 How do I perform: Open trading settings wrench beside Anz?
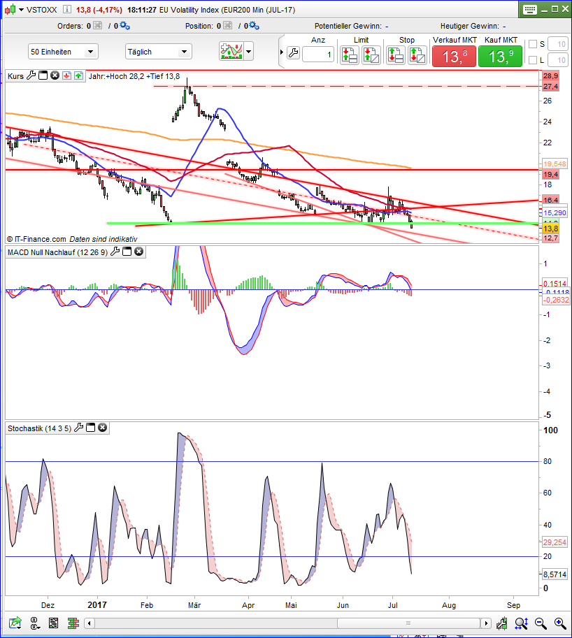(293, 52)
